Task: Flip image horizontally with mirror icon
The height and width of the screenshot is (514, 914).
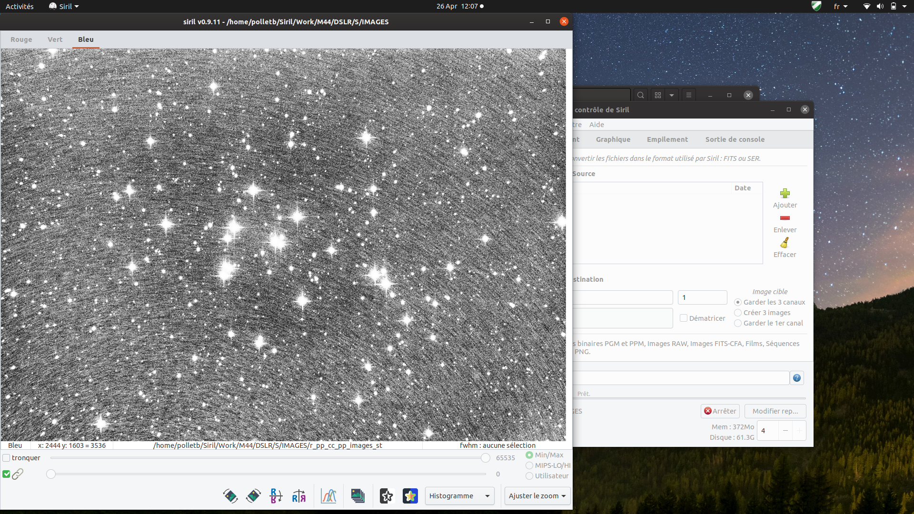Action: click(299, 496)
